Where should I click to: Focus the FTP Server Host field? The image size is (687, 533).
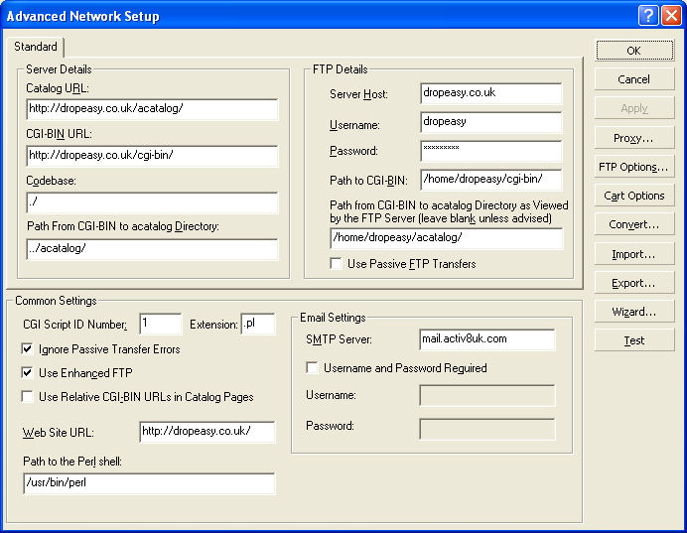(x=490, y=93)
